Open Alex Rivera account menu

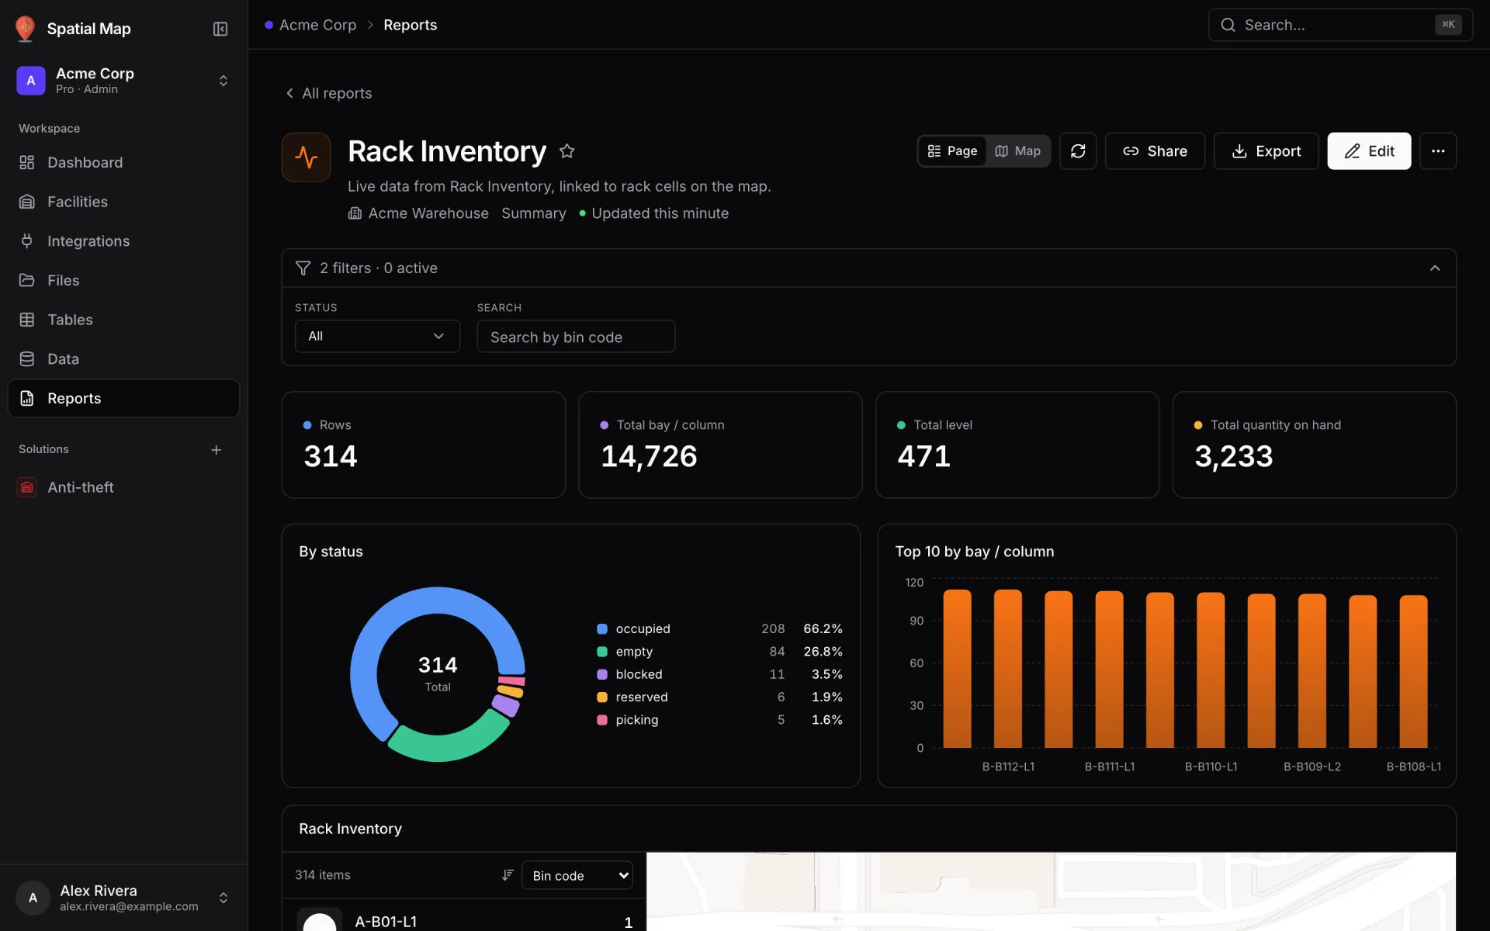pyautogui.click(x=123, y=898)
